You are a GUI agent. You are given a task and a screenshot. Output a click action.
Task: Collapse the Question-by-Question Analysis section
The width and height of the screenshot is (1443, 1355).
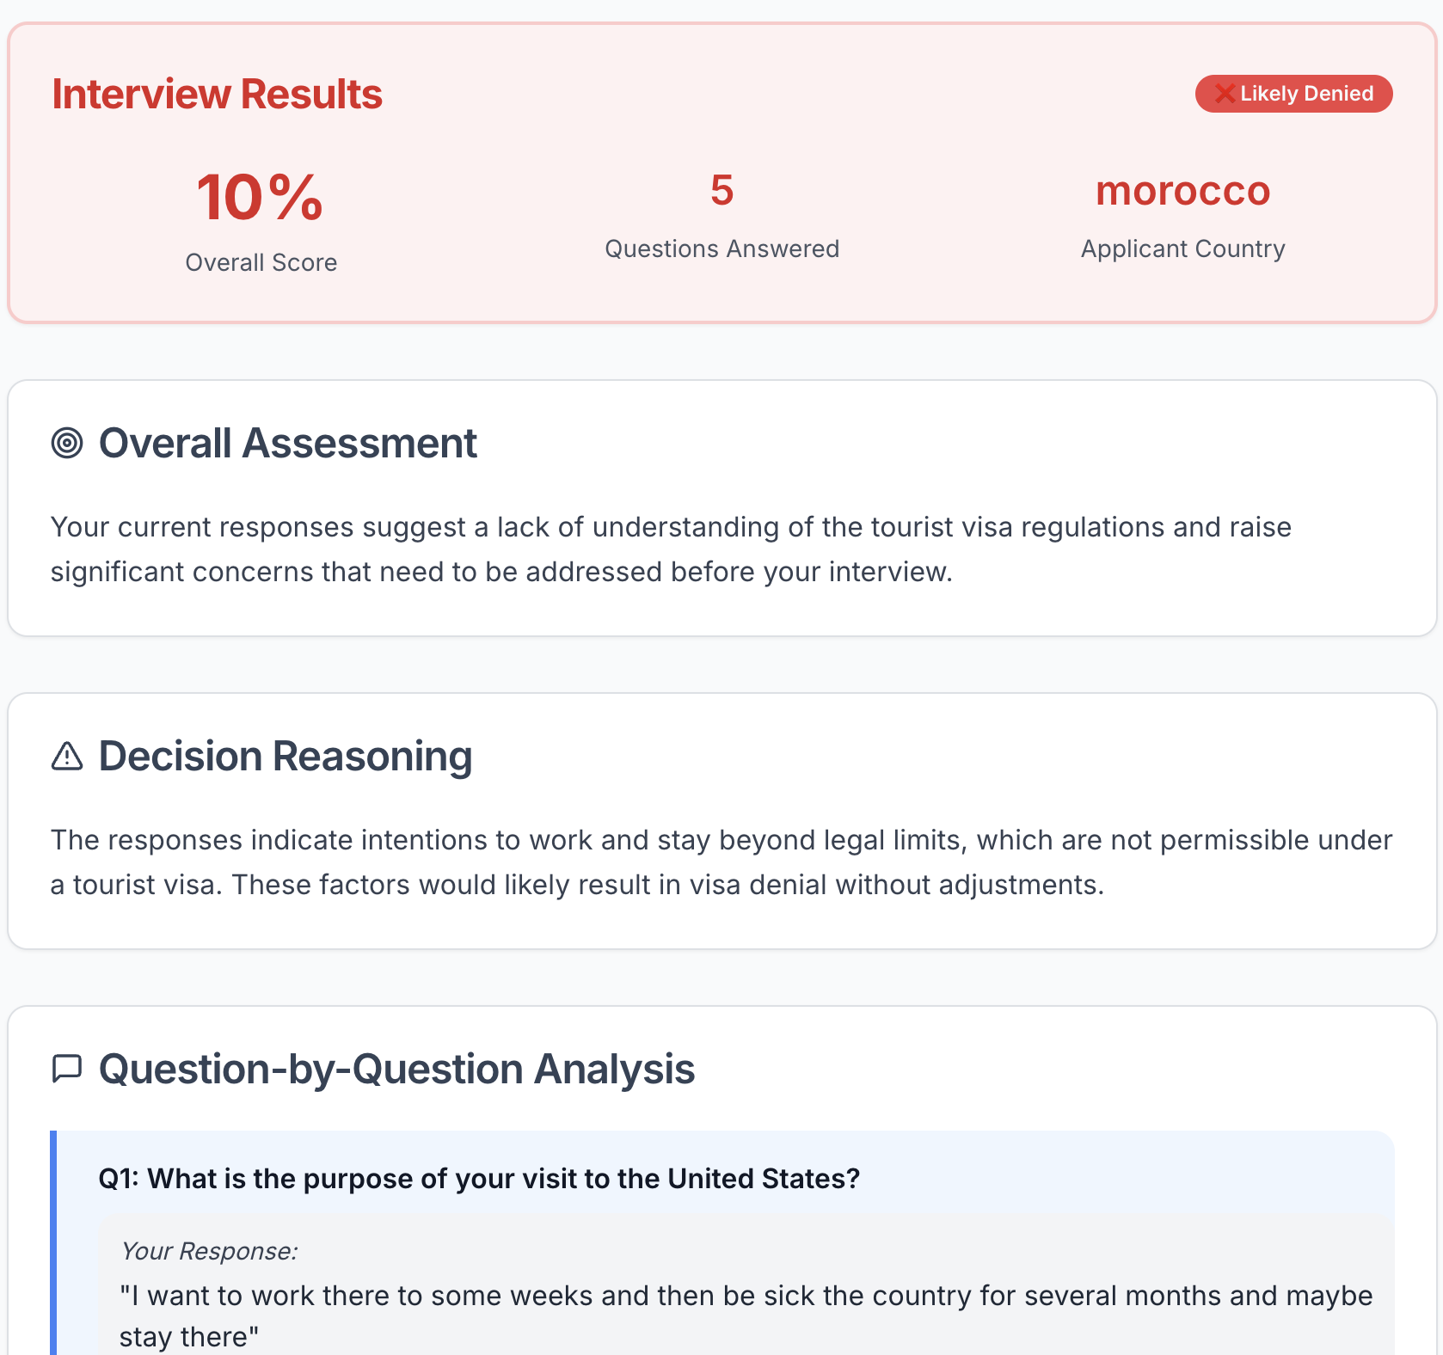click(396, 1070)
